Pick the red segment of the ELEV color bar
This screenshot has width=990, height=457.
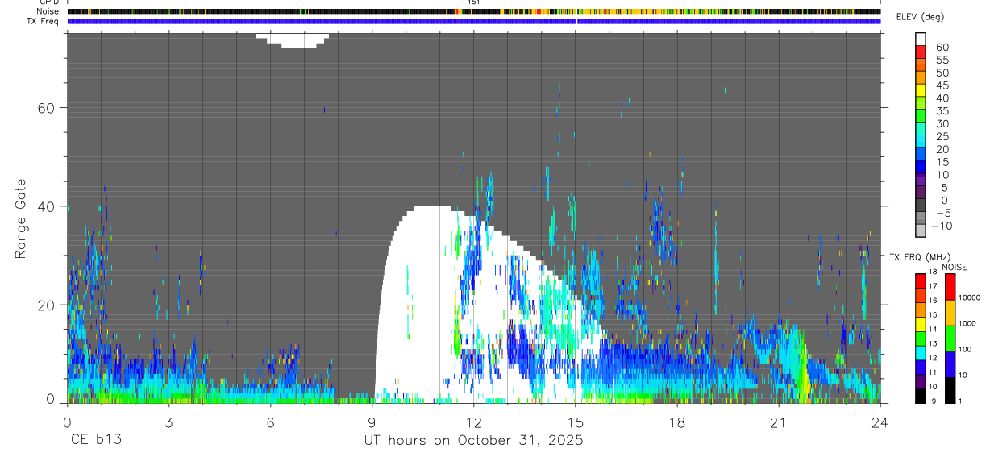[921, 52]
